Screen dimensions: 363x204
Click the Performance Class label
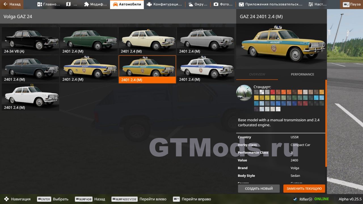(253, 152)
